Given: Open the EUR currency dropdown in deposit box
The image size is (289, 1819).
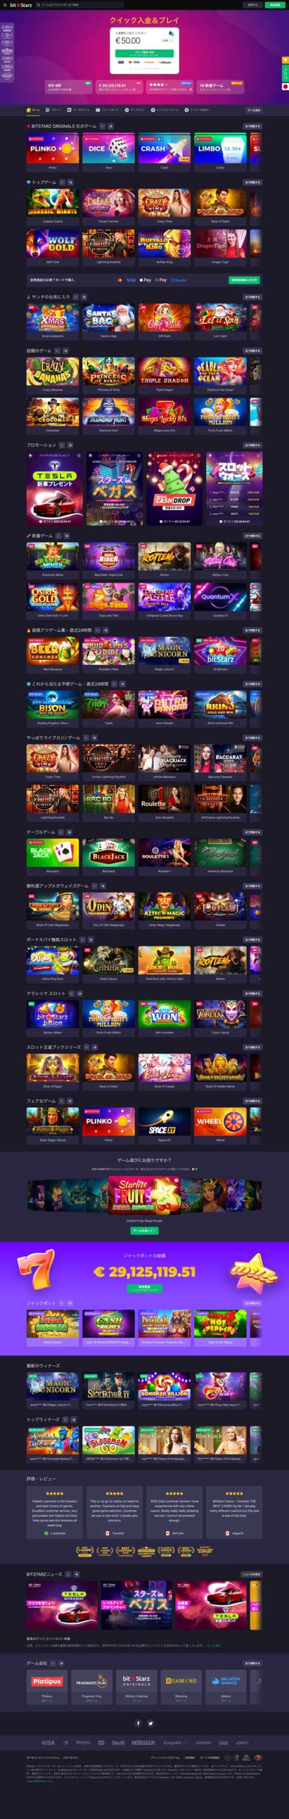Looking at the screenshot, I should (x=167, y=40).
